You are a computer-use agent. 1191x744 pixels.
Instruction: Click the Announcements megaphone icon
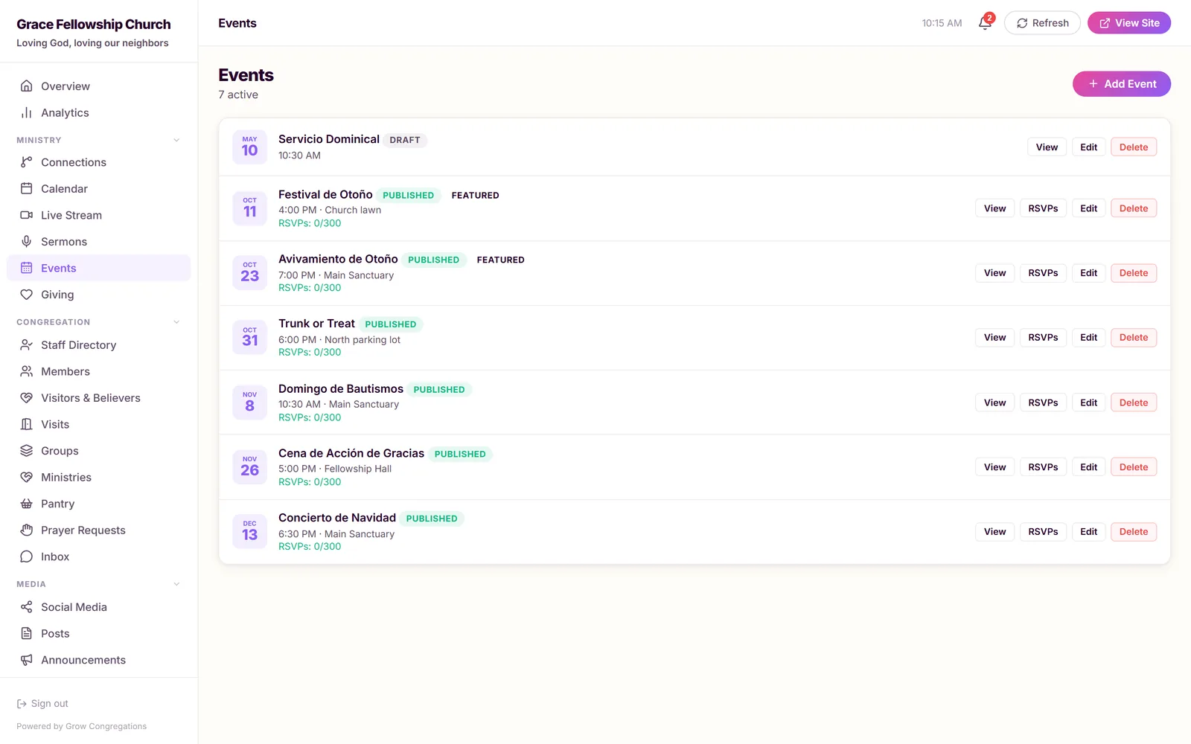(x=27, y=660)
